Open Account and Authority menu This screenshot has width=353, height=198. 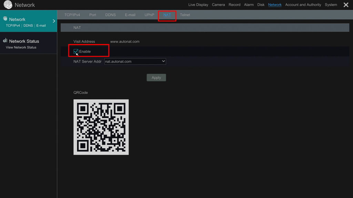tap(303, 5)
